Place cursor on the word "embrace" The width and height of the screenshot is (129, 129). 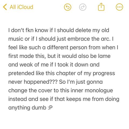click(78, 39)
